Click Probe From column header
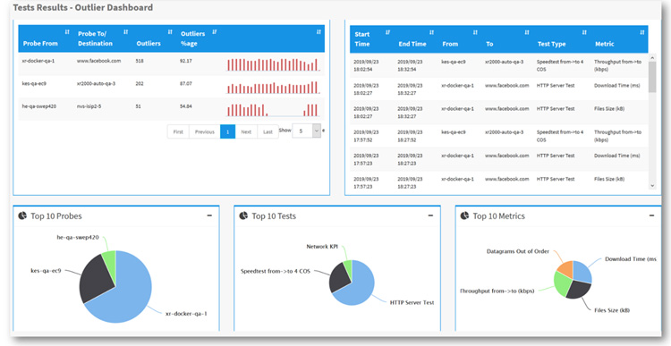Screen dimensions: 671x346 point(40,43)
